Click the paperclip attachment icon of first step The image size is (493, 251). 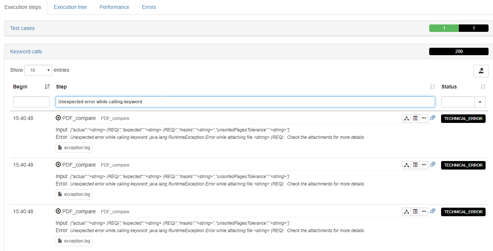(433, 118)
